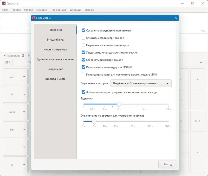Click the 'РАД' angle unit indicator
This screenshot has height=176, width=208.
pos(203,31)
